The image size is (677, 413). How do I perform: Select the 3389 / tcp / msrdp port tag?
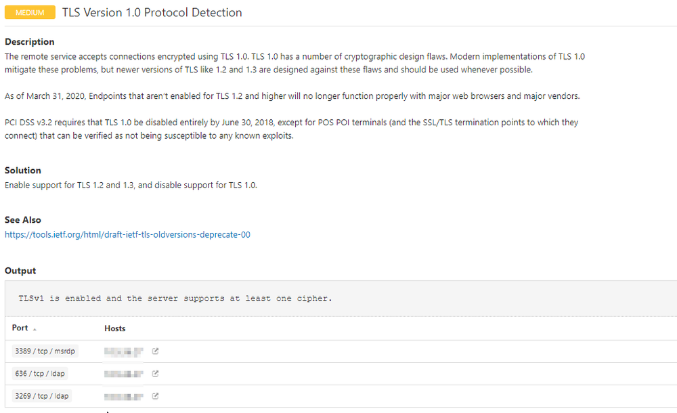coord(45,351)
